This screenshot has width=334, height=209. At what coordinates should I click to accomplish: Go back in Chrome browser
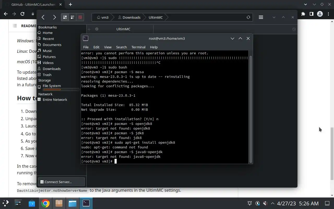[x=6, y=14]
